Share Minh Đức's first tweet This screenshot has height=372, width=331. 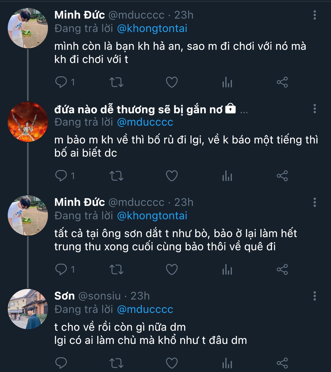tap(282, 82)
